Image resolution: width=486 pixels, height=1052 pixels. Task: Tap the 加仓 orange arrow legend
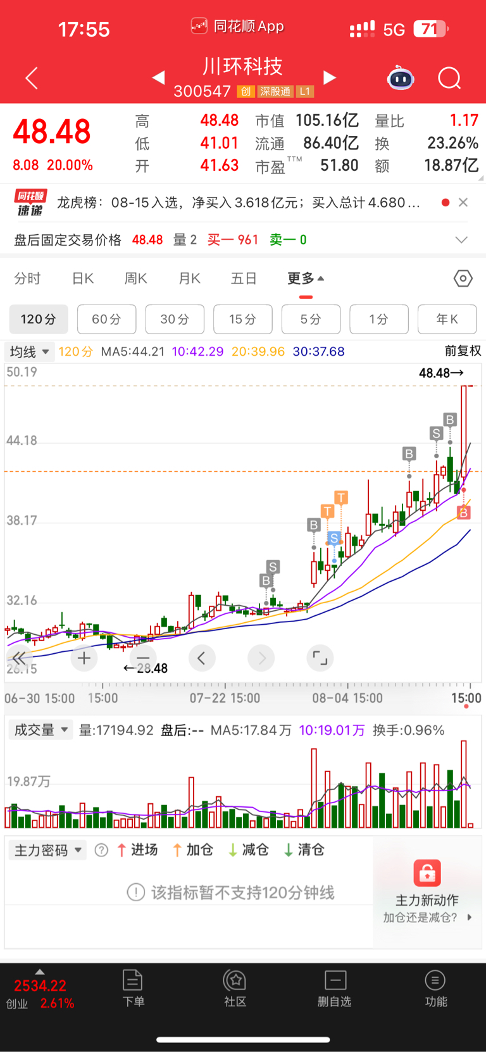tap(193, 849)
